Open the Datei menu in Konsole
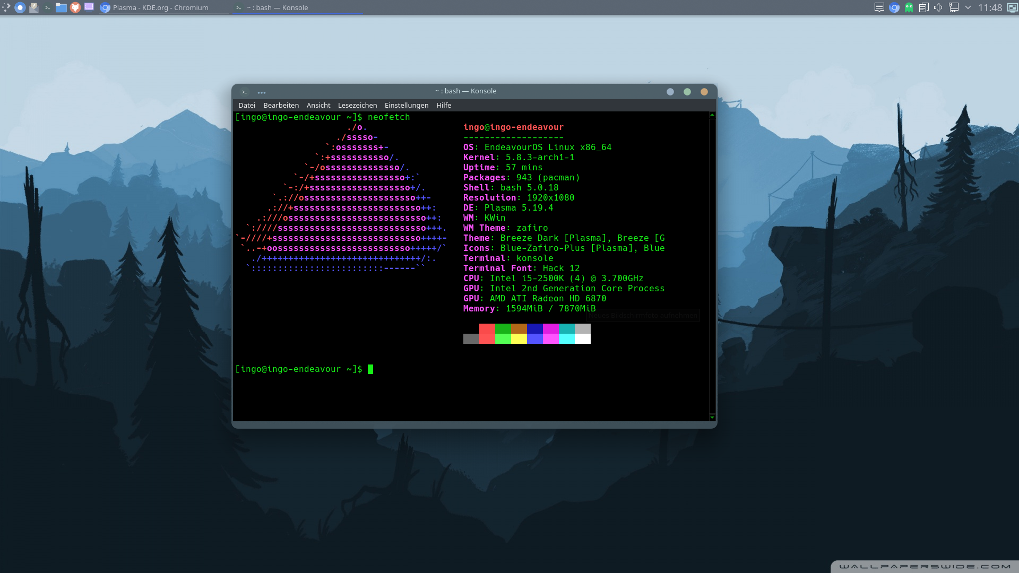This screenshot has width=1019, height=573. click(x=247, y=106)
